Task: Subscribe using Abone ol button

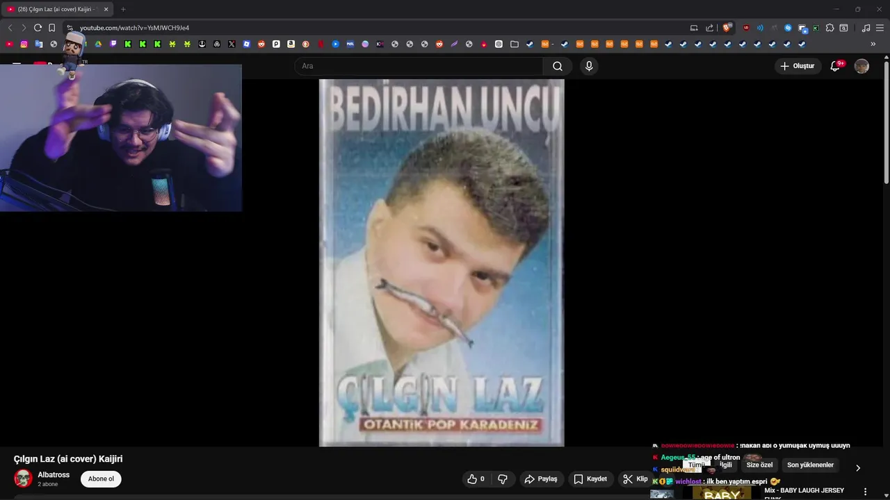Action: point(101,479)
